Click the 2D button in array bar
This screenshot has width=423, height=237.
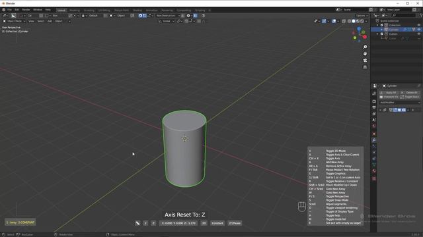pos(204,223)
